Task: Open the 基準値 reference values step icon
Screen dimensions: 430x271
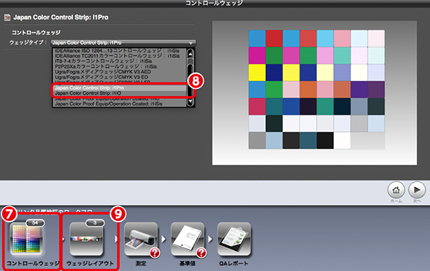Action: tap(188, 239)
